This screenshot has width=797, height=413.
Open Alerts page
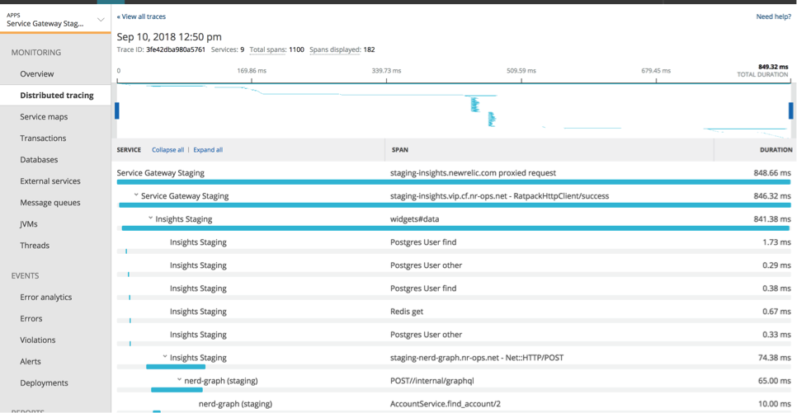31,361
